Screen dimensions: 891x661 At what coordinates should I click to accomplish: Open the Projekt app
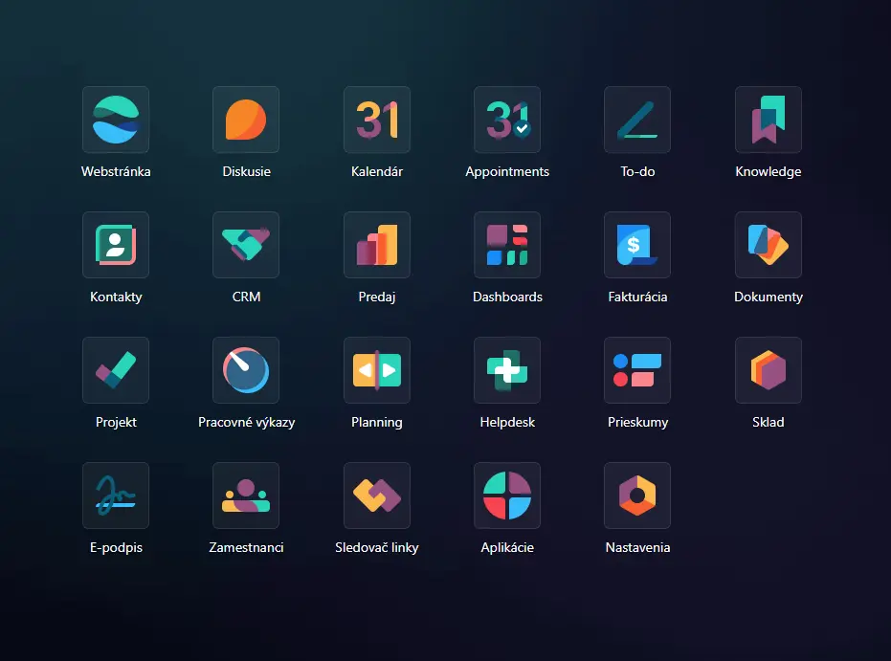tap(116, 370)
